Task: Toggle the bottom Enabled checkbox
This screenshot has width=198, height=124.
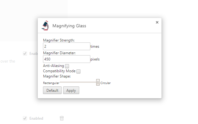Action: click(25, 118)
